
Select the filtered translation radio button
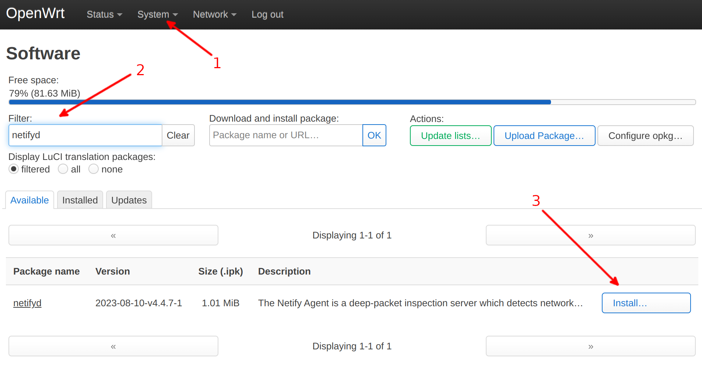[14, 169]
